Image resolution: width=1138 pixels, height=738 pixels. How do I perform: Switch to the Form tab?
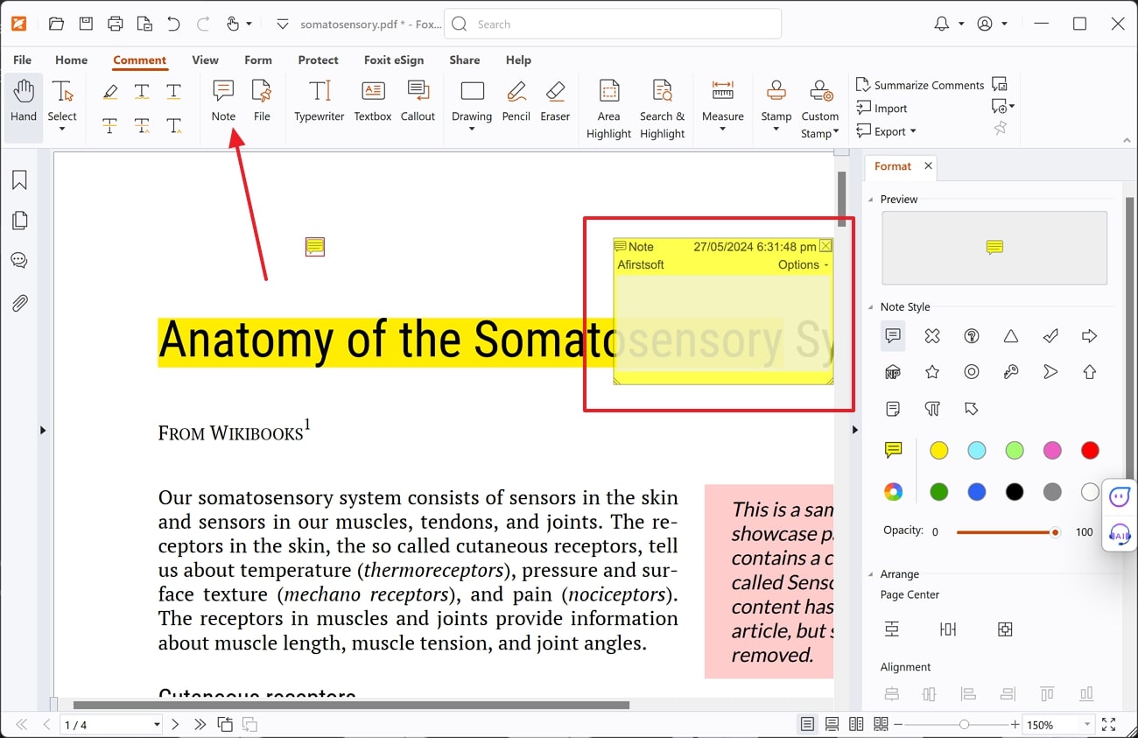click(258, 60)
